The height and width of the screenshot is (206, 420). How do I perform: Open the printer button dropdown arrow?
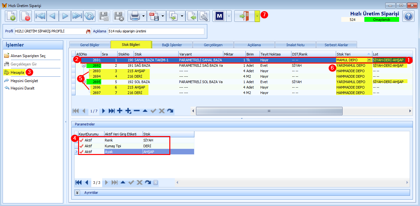143,16
